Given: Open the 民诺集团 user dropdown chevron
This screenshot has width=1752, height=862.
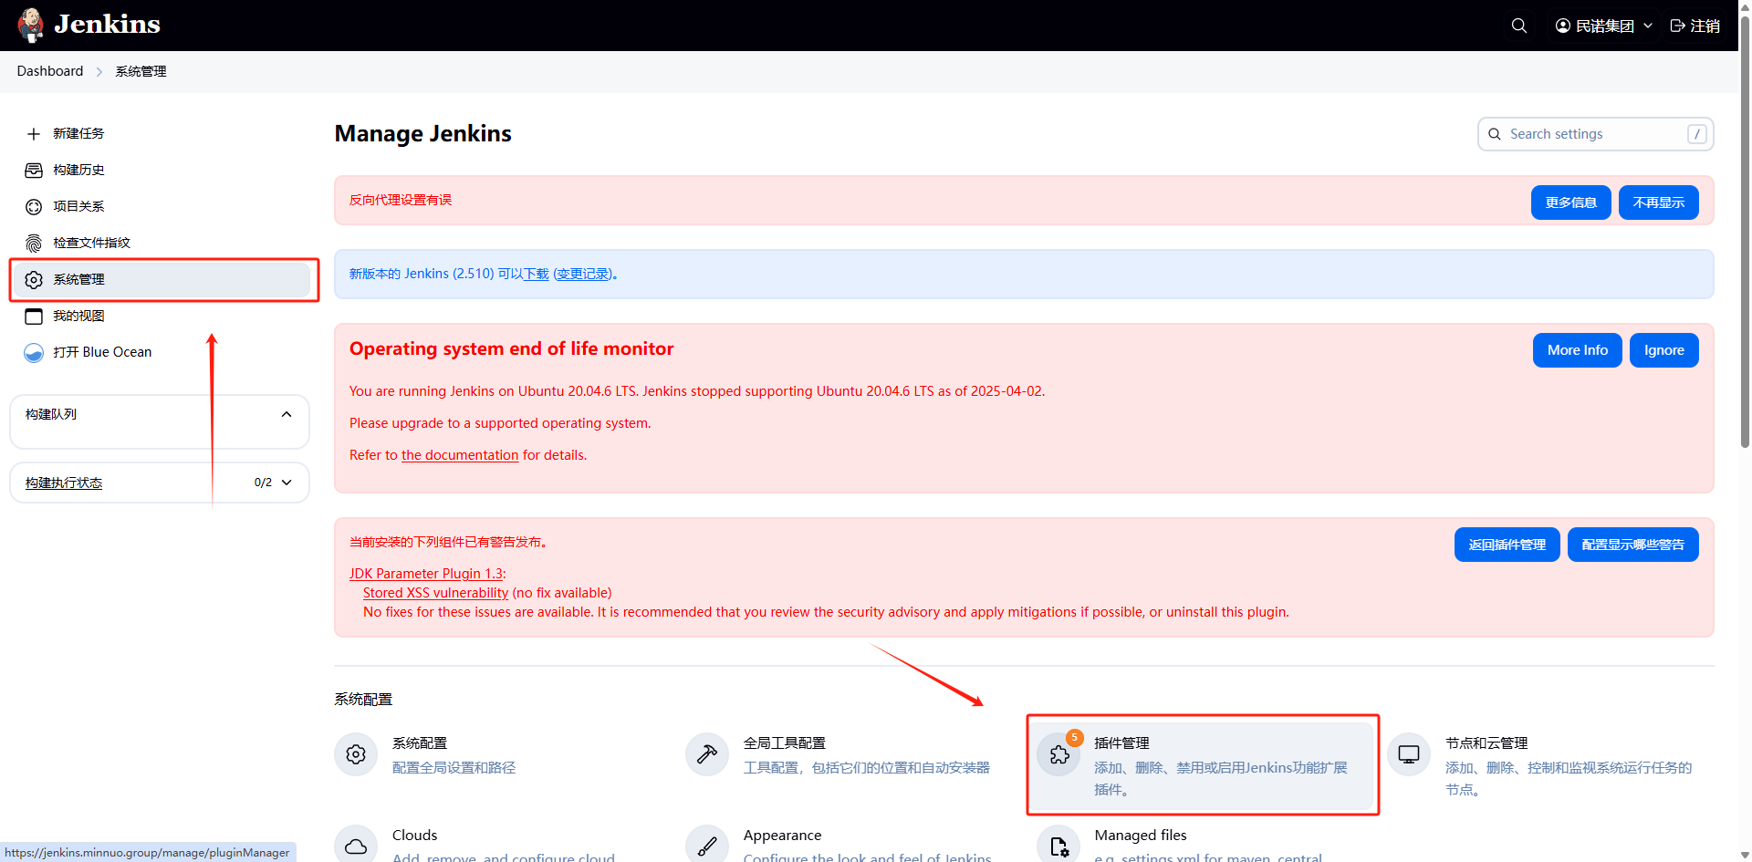Looking at the screenshot, I should pos(1648,26).
